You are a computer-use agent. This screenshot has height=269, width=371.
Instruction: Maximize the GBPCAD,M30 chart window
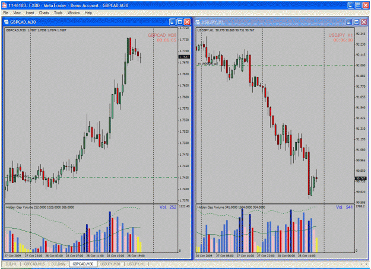coord(180,22)
